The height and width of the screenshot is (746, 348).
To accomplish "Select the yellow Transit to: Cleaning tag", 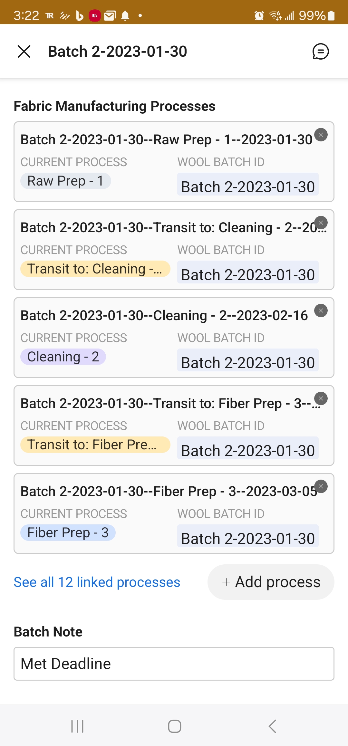I will pyautogui.click(x=95, y=269).
